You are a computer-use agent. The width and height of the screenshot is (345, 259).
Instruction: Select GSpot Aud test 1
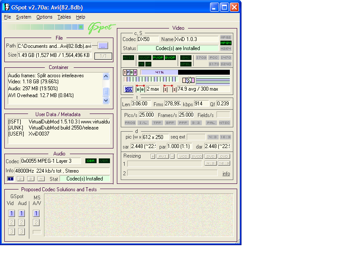pos(22,213)
